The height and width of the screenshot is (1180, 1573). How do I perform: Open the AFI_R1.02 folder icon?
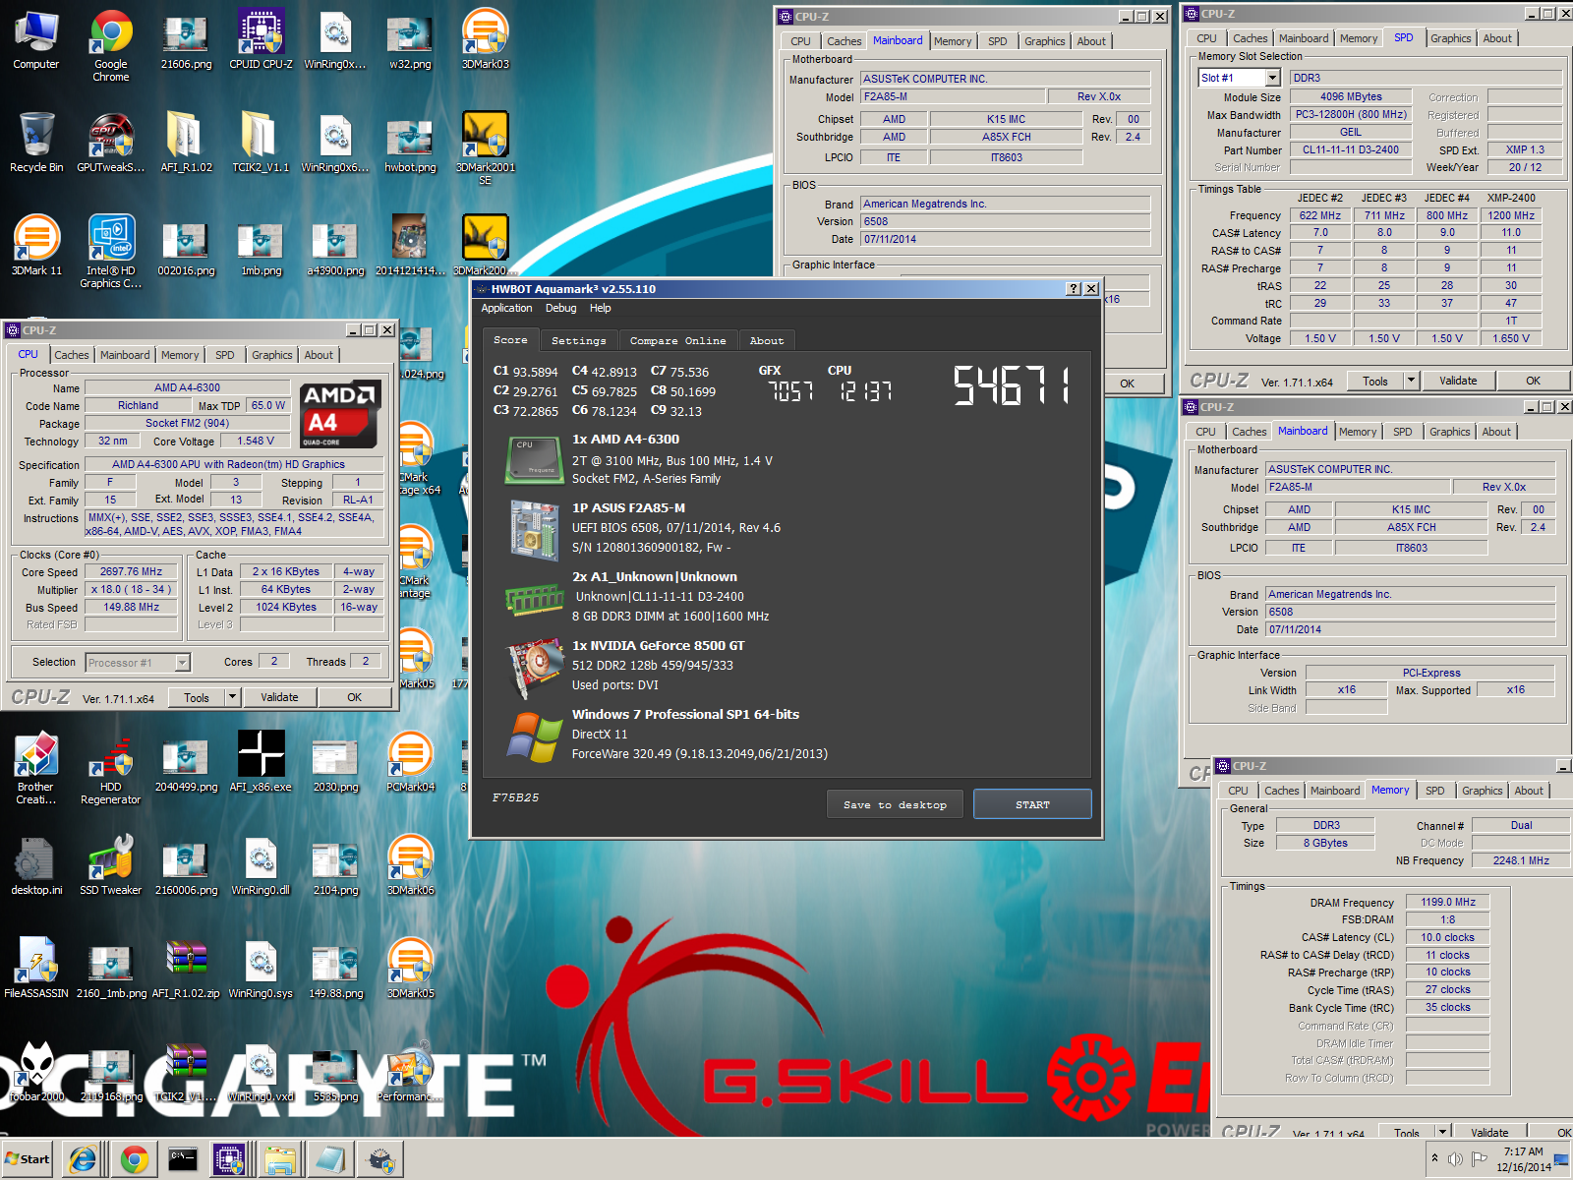186,144
